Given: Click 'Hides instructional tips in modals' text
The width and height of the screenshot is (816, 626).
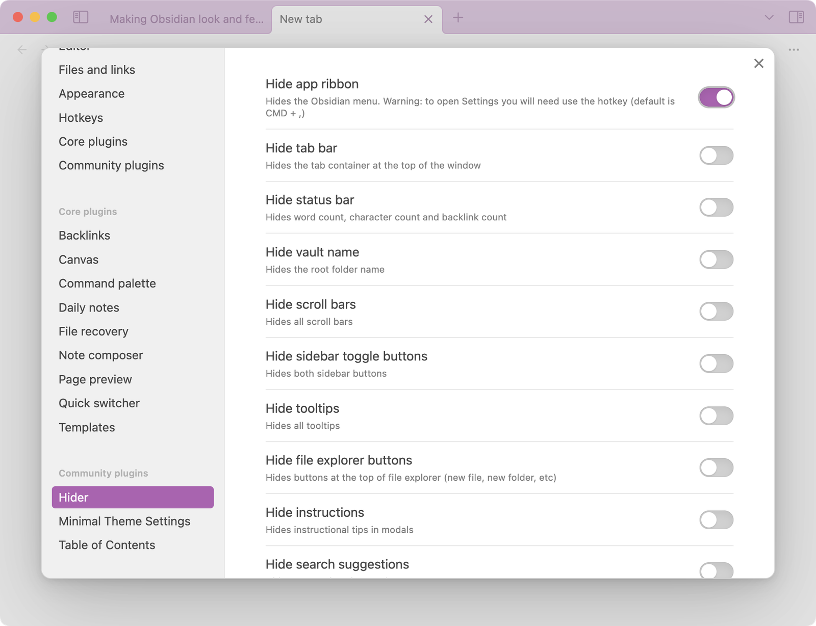Looking at the screenshot, I should point(339,530).
